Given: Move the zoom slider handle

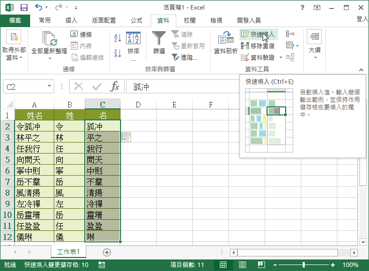Looking at the screenshot, I should pyautogui.click(x=304, y=265).
